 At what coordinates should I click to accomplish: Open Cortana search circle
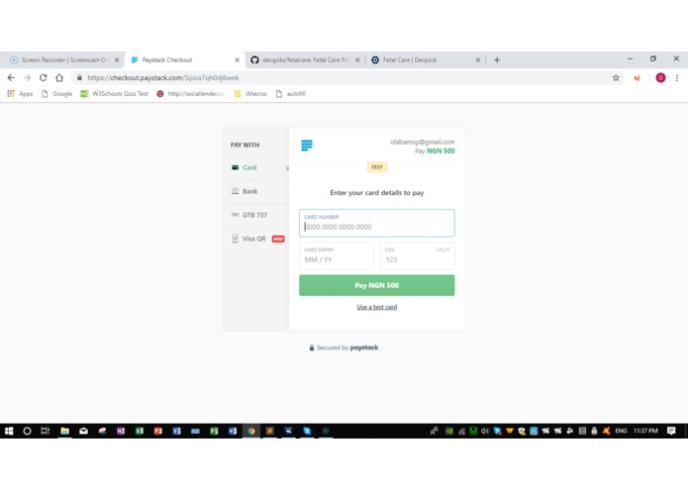click(27, 432)
